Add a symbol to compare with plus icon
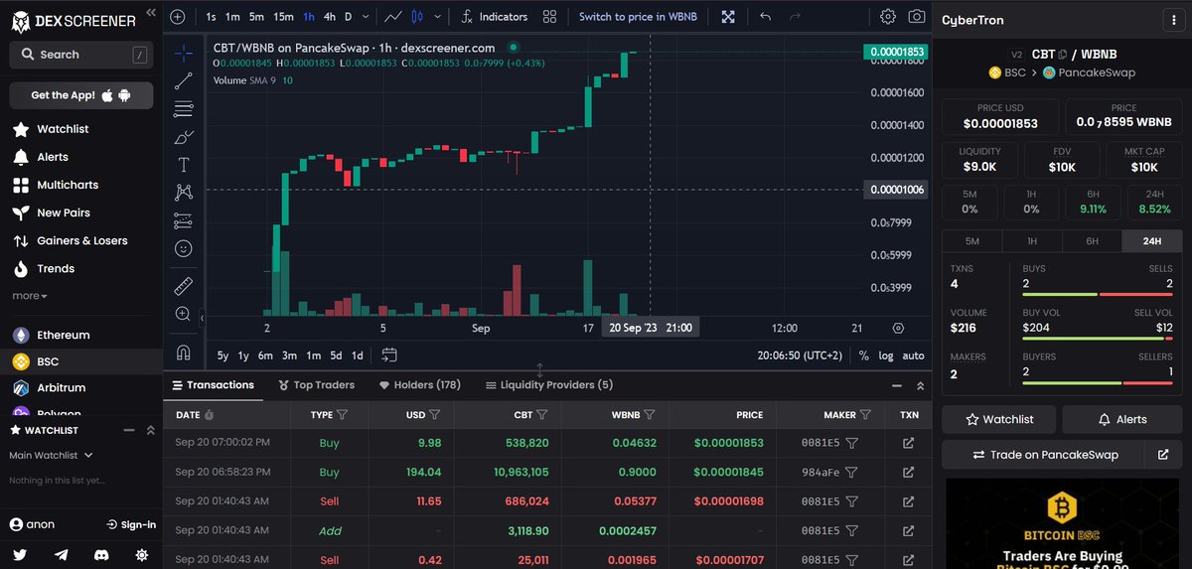Viewport: 1192px width, 569px height. pyautogui.click(x=177, y=17)
